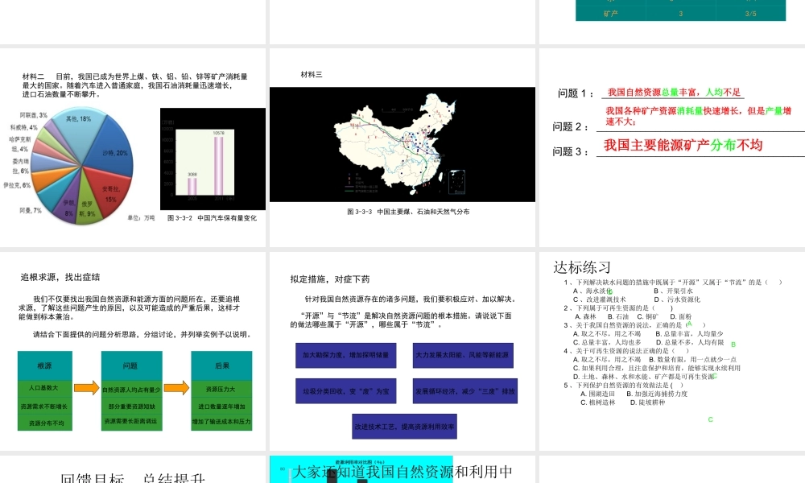805x483 pixels.
Task: Click the arrow between 问题 and 后果
Action: pos(176,387)
